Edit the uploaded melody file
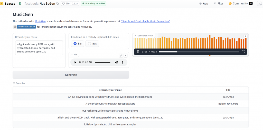This screenshot has width=263, height=130. tap(121, 56)
